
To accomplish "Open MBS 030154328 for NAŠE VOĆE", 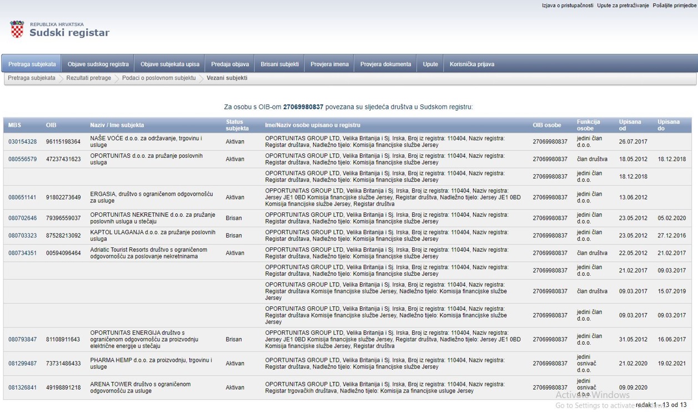I will (x=22, y=142).
